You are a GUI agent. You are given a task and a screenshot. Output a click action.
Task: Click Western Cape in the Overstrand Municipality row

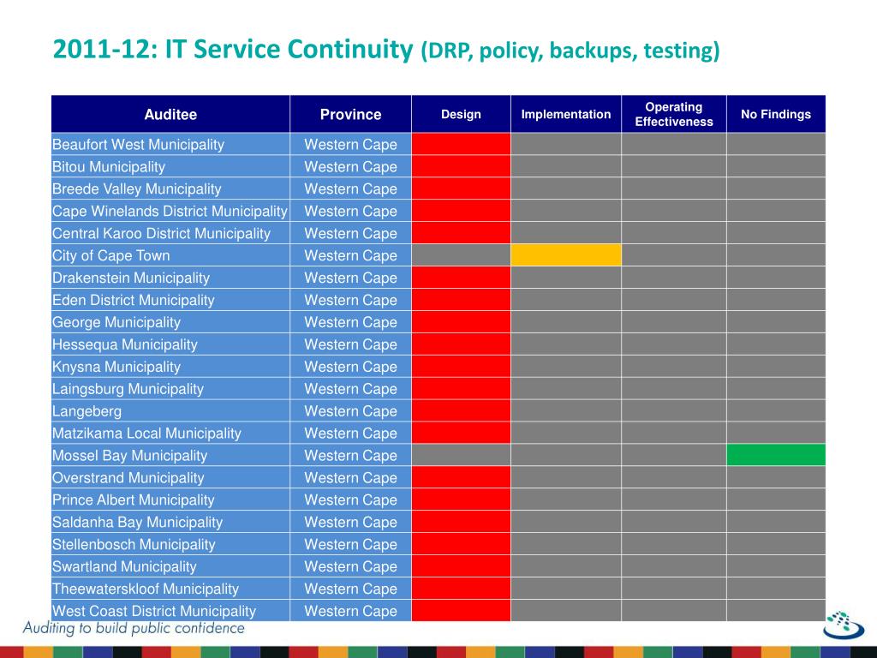(350, 477)
